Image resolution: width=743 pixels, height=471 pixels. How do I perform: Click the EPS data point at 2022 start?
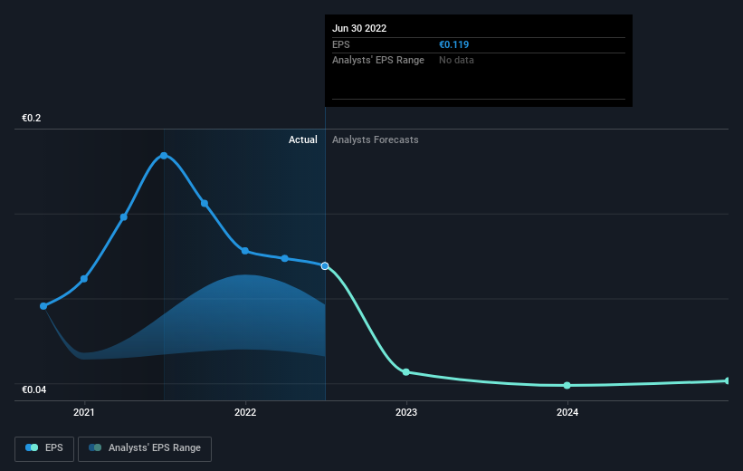pyautogui.click(x=245, y=251)
